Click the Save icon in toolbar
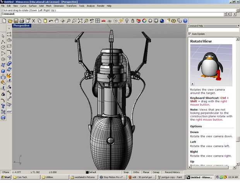The width and height of the screenshot is (240, 192). [x=16, y=21]
